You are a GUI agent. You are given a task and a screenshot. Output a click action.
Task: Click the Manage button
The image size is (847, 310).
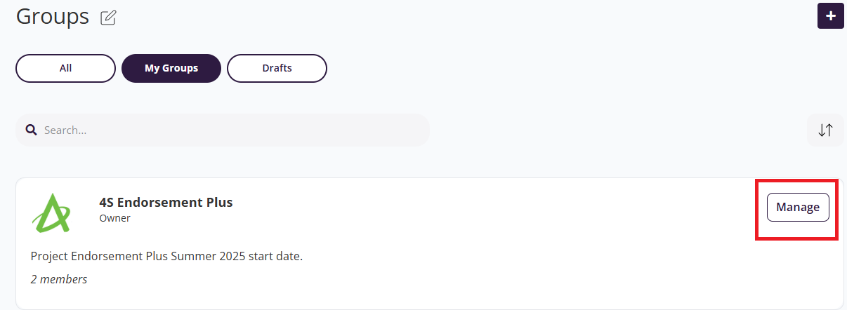coord(798,208)
